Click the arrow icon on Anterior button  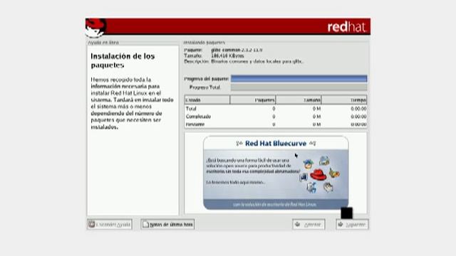point(298,225)
